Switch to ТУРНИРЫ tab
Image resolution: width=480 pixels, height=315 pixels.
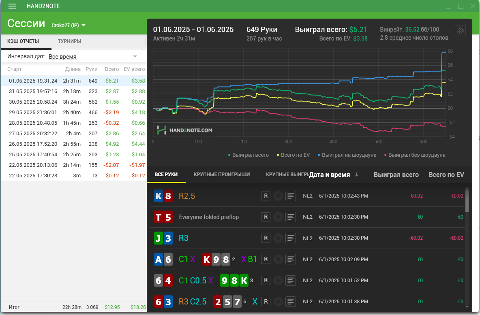coord(69,41)
